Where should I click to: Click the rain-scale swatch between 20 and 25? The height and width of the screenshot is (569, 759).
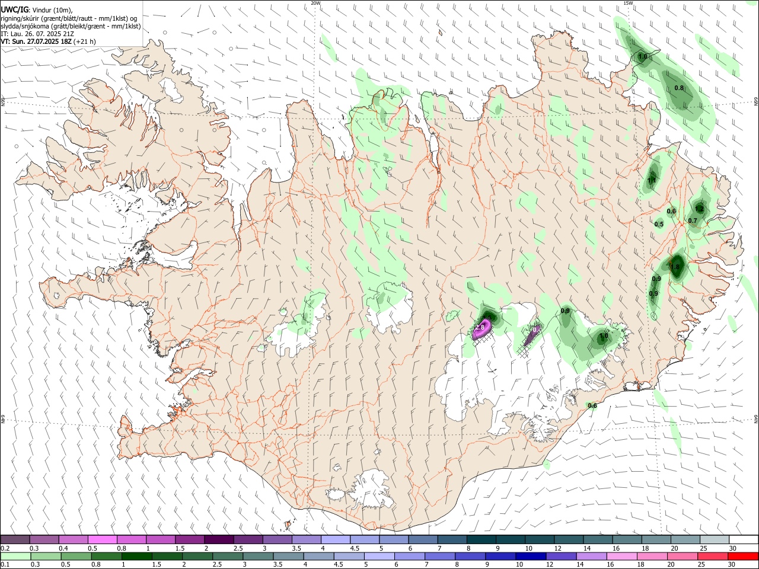tap(683, 556)
